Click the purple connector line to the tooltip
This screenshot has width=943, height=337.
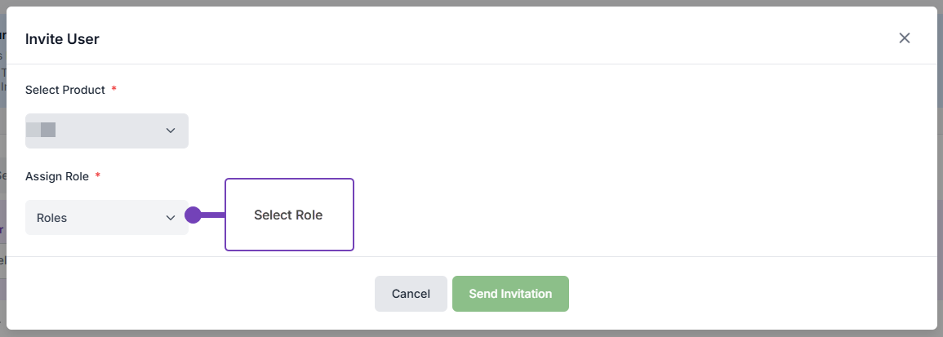(213, 215)
